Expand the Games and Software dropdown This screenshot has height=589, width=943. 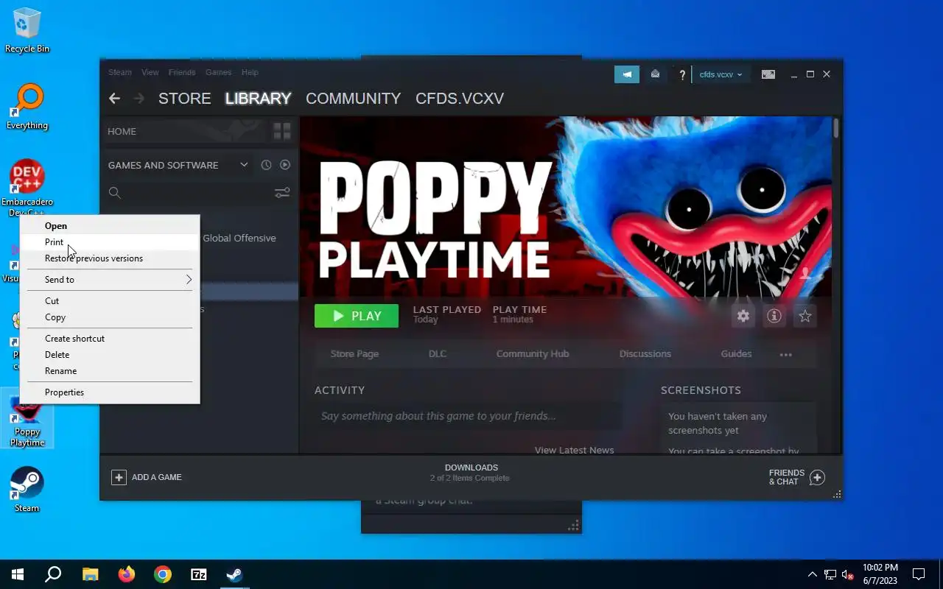[x=244, y=165]
